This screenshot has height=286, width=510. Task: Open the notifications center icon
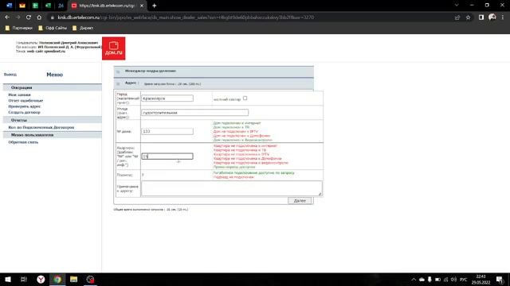[x=500, y=280]
